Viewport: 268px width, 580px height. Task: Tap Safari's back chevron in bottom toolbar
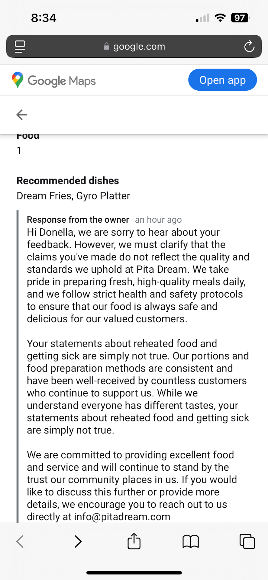tap(20, 541)
